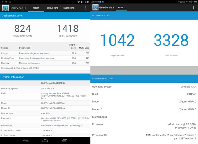Tap the right window Operating System label
Screen dimensions: 198x144
pyautogui.click(x=102, y=87)
